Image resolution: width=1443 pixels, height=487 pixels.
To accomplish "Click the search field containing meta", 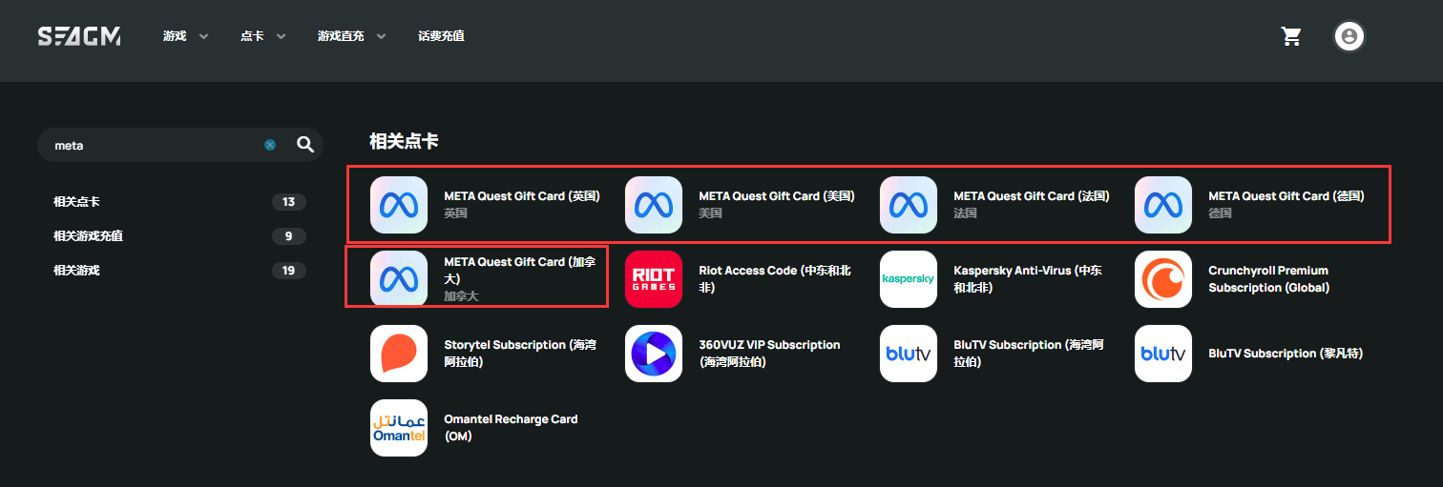I will [179, 145].
